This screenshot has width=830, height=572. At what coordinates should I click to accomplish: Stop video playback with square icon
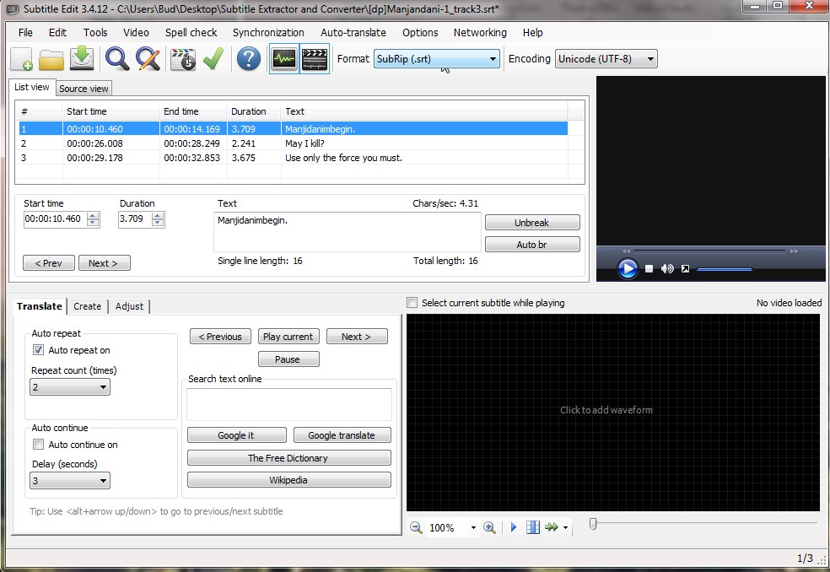coord(649,269)
